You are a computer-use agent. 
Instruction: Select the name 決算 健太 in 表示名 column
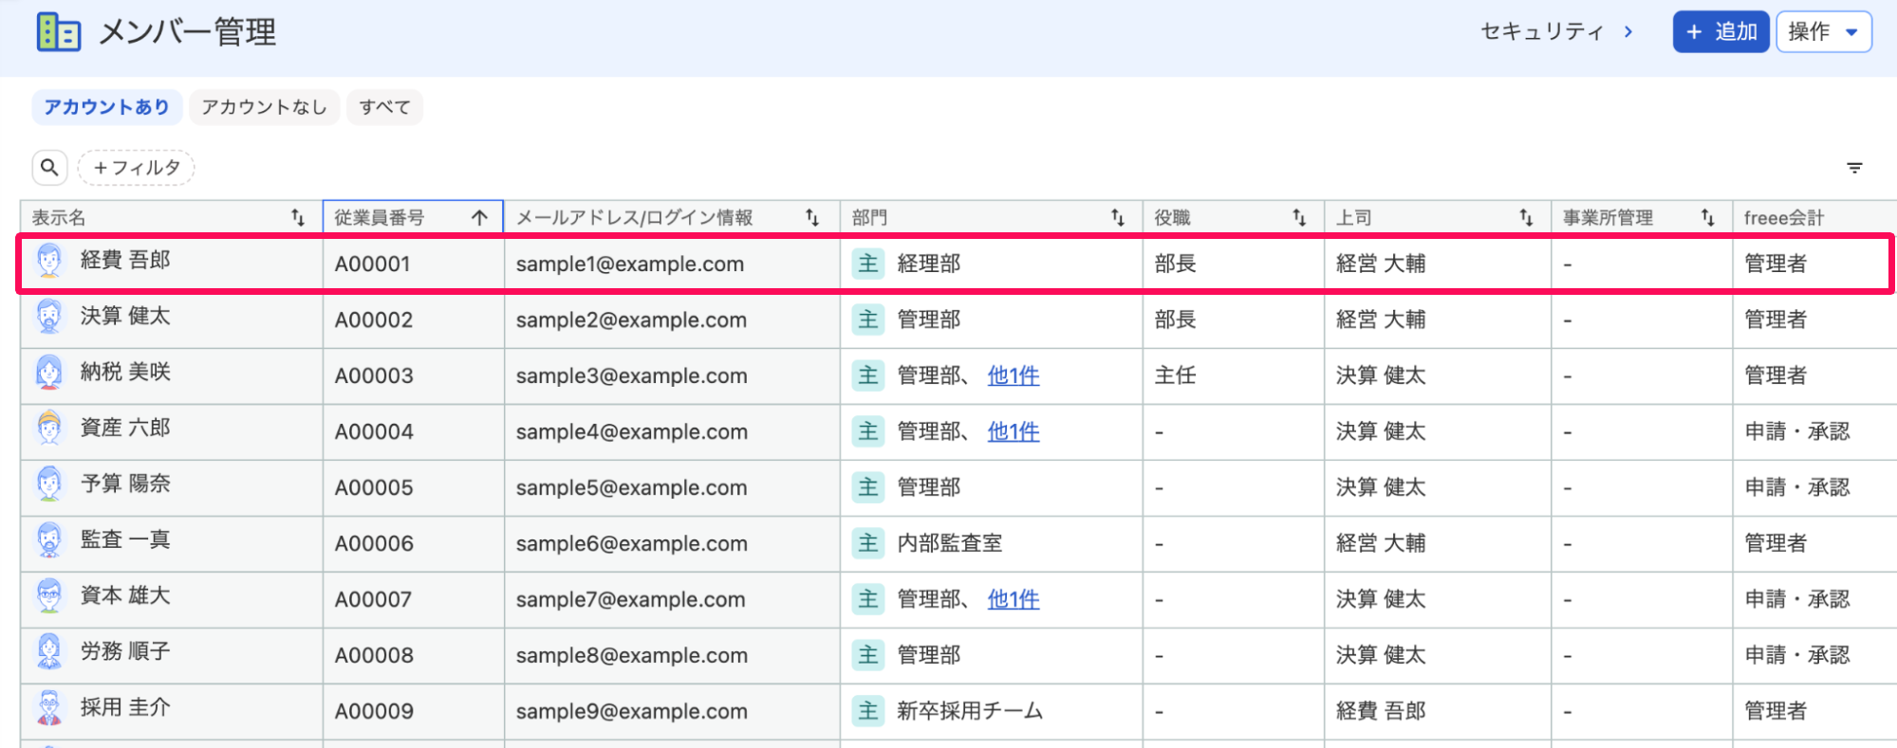pos(125,316)
